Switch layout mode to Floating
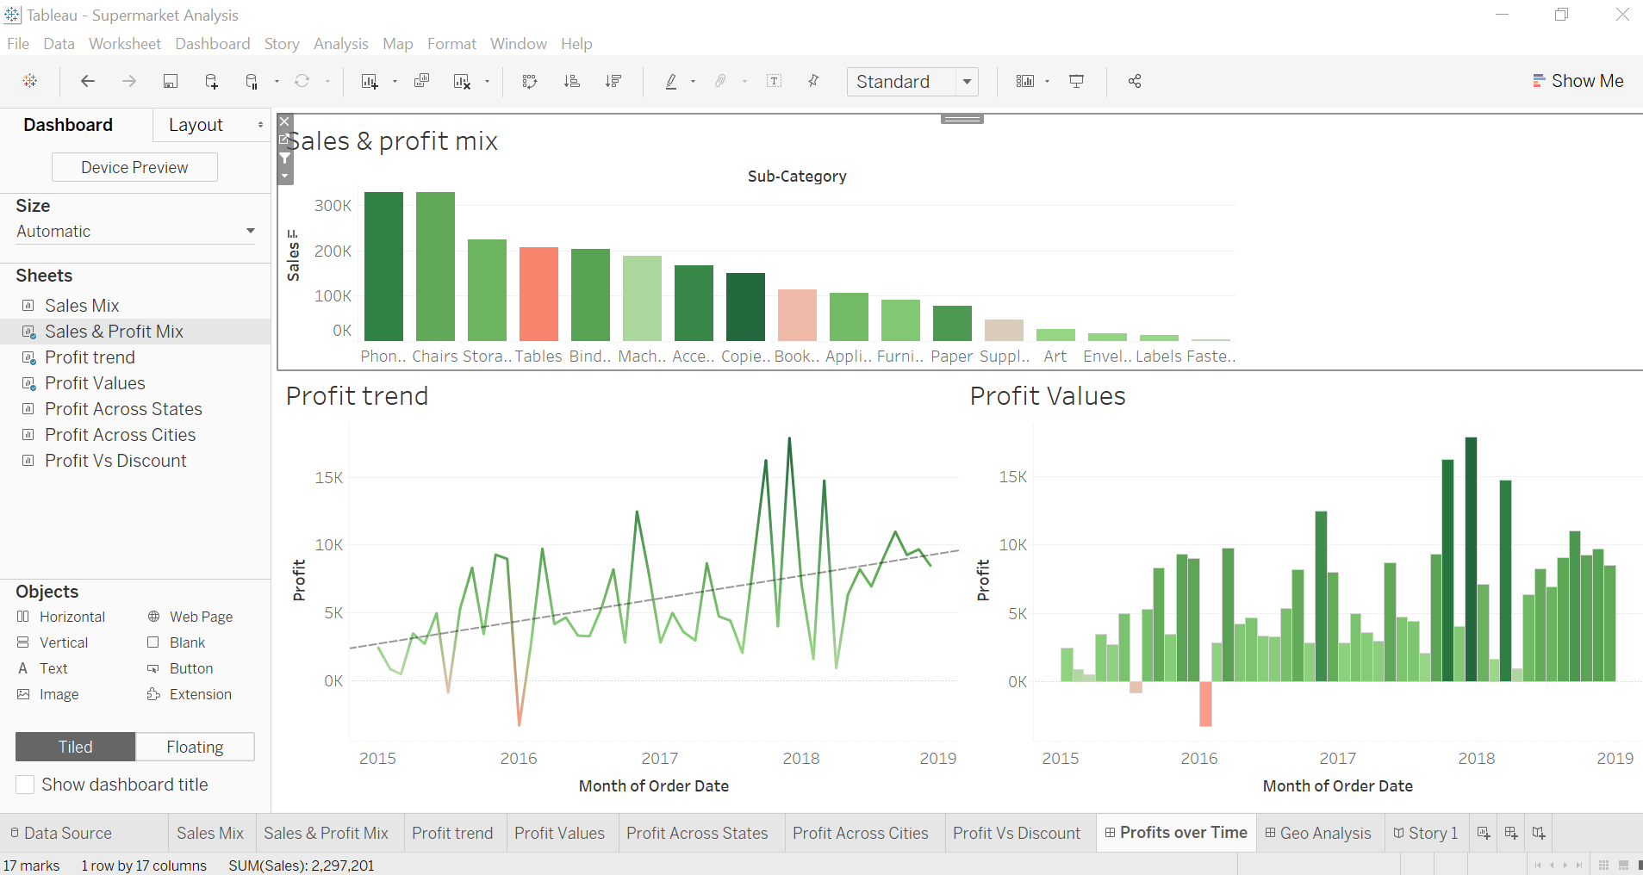Image resolution: width=1643 pixels, height=875 pixels. click(x=195, y=747)
